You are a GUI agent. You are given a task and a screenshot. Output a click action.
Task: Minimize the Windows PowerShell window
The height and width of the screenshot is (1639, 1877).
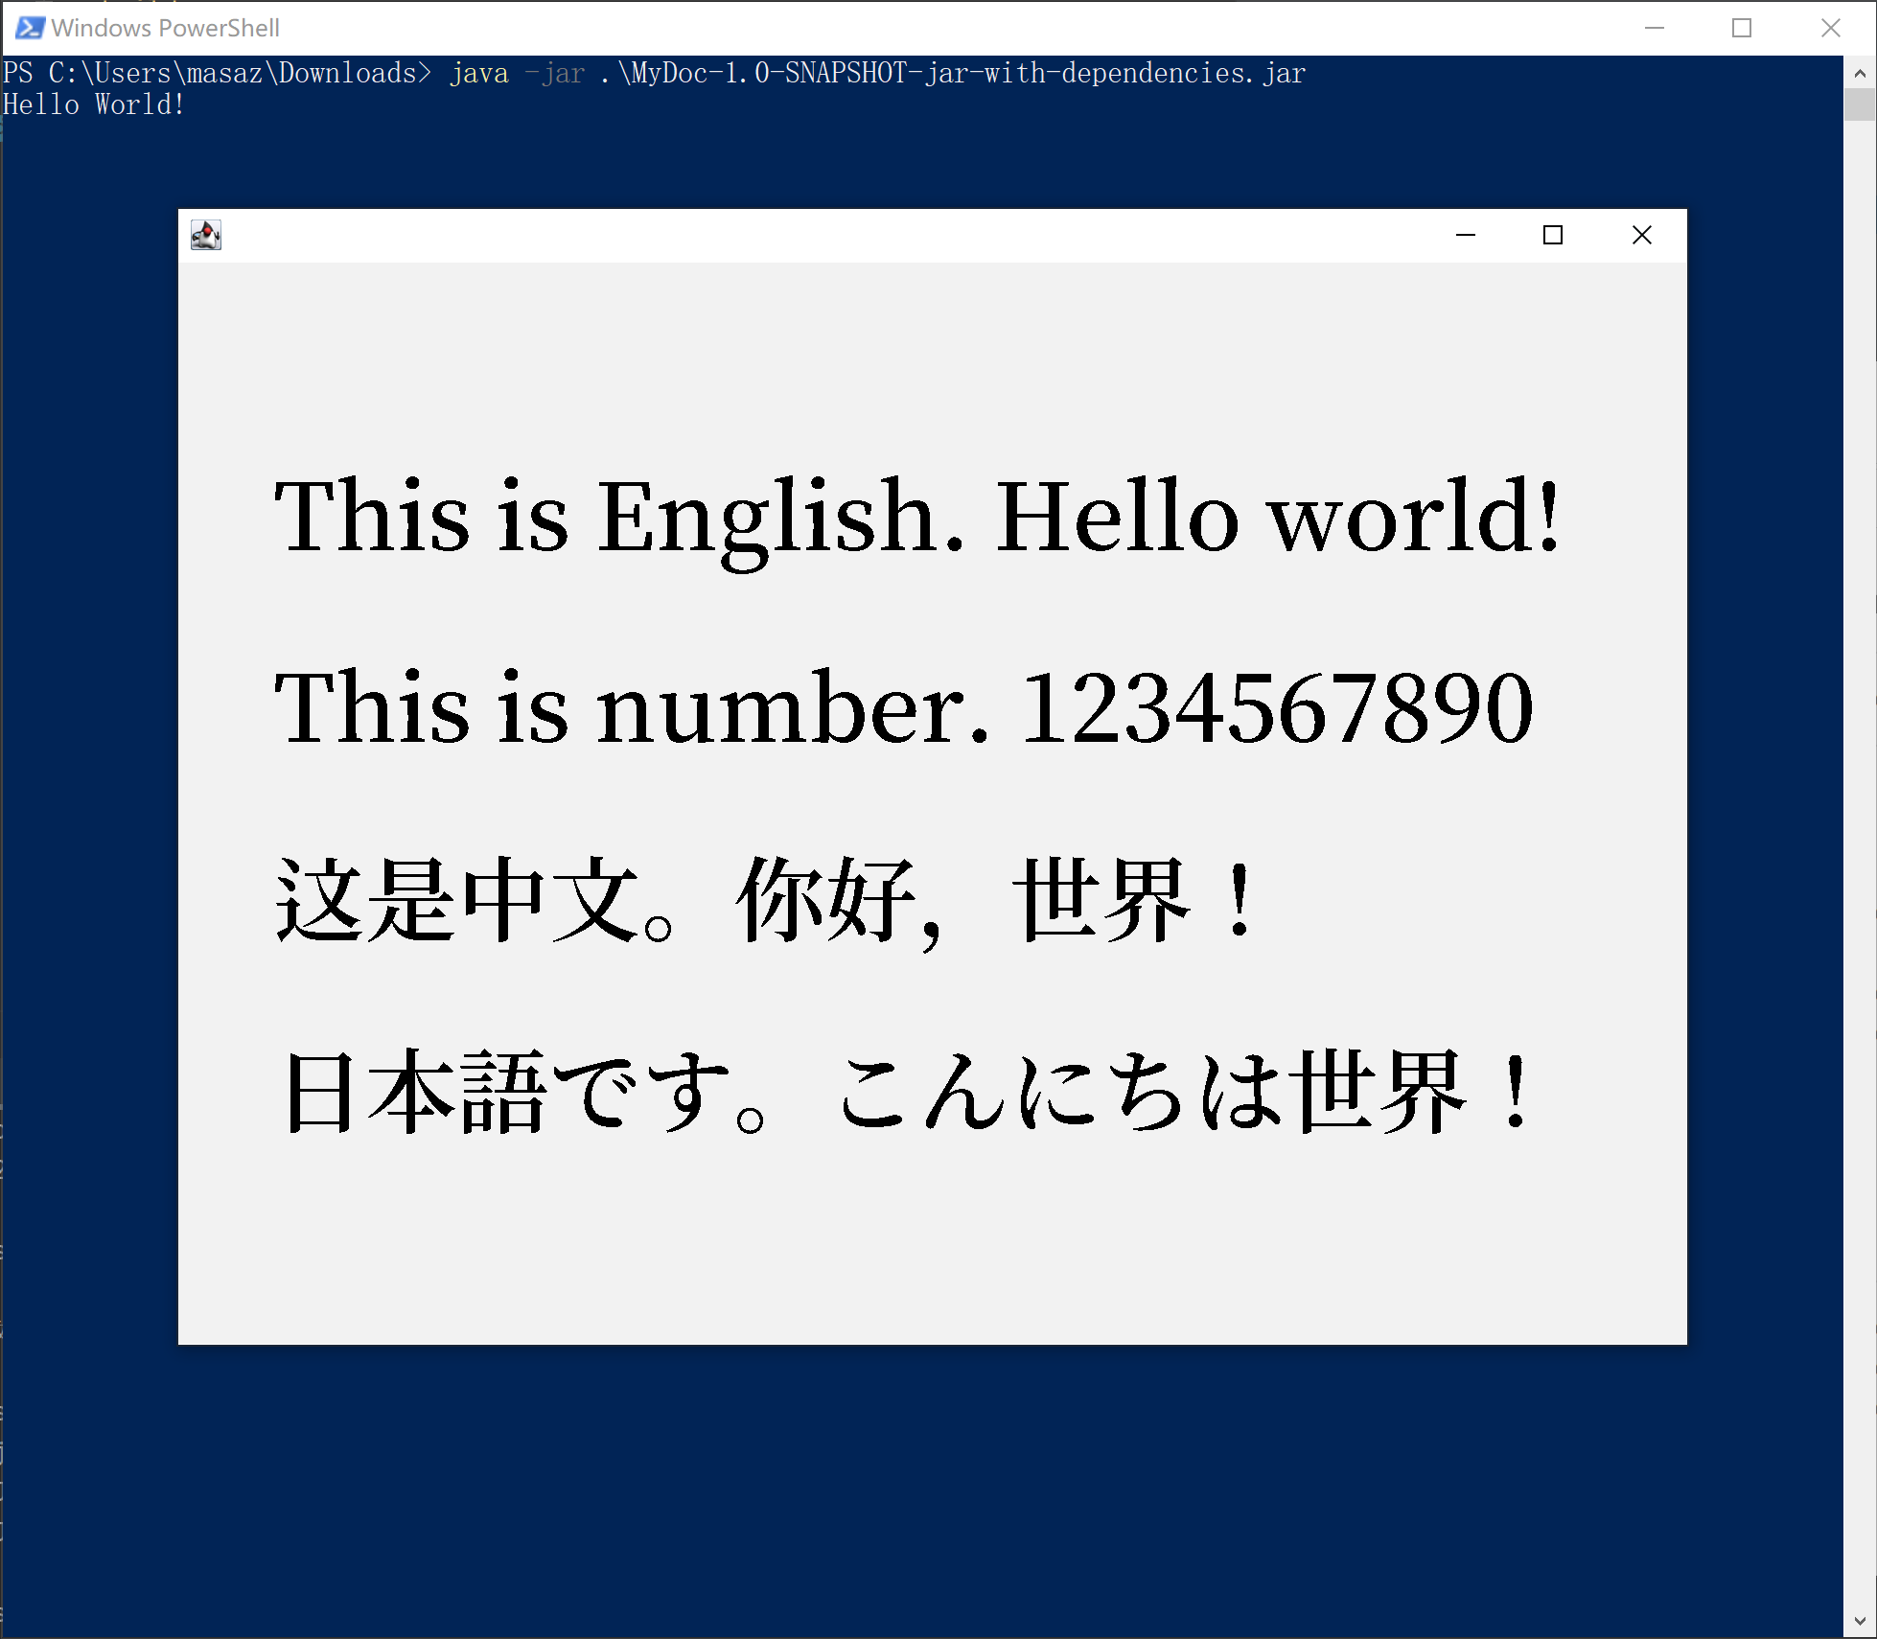[1654, 28]
